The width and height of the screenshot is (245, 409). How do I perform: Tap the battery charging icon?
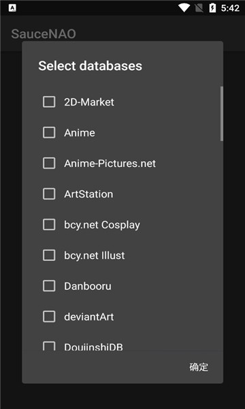(x=212, y=7)
